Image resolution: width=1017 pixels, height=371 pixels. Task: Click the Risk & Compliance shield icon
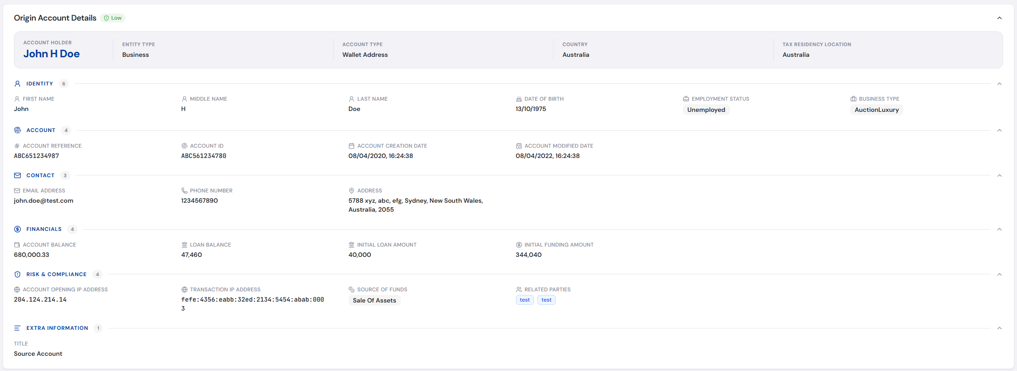click(17, 274)
